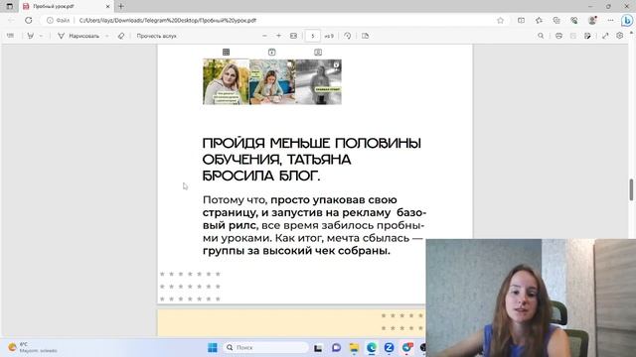Fit PDF page to width
Screen dimensions: 636x357
click(294, 36)
